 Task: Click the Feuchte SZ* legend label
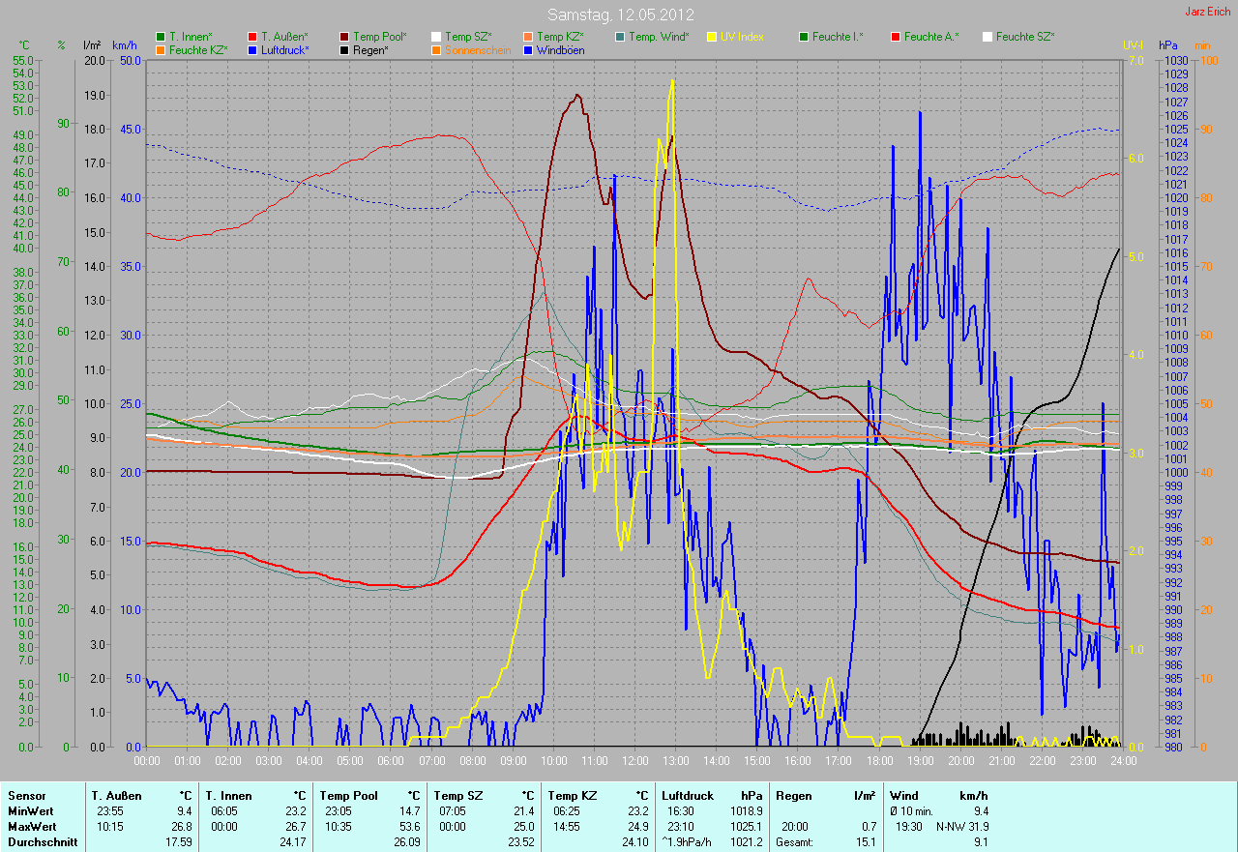click(x=1025, y=37)
